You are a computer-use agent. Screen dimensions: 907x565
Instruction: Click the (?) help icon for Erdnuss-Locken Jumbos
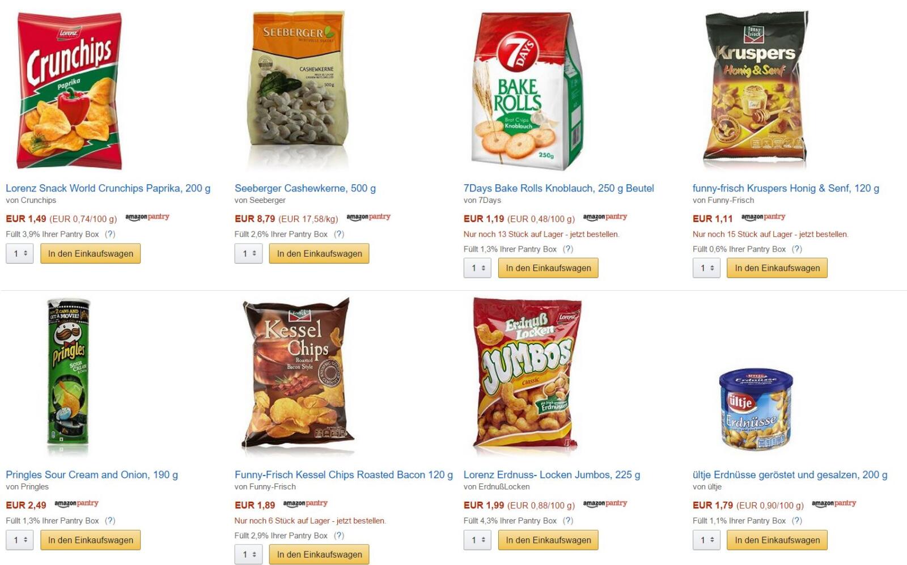coord(568,520)
